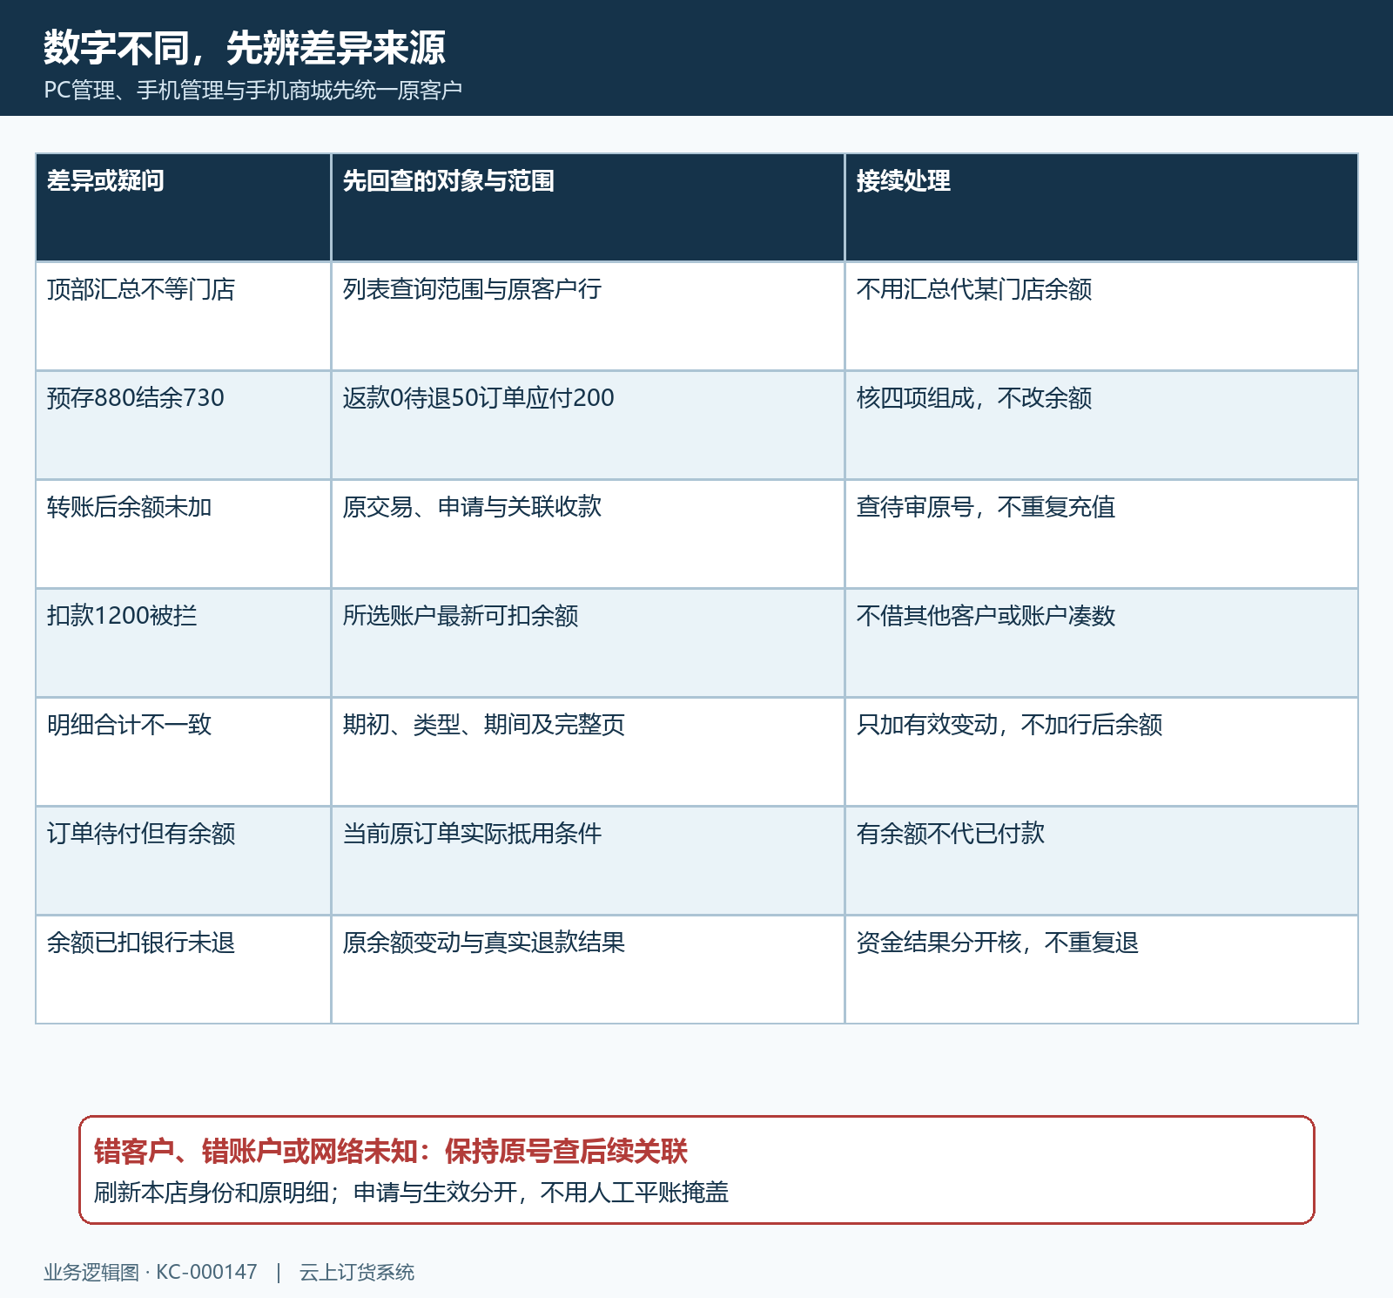Click the cell 原余额变动与真实退款结果
Screen dimensions: 1393x1298
pos(588,970)
